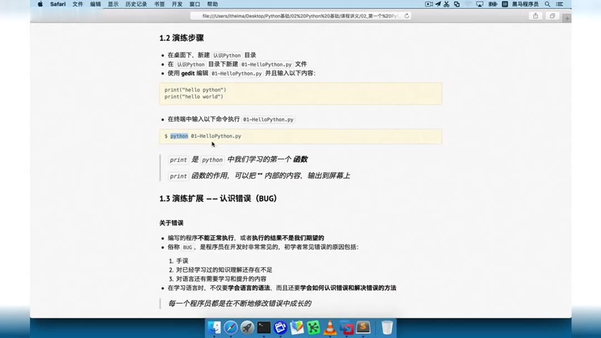This screenshot has height=338, width=601.
Task: Launch VLC media player from the Dock
Action: click(x=330, y=328)
